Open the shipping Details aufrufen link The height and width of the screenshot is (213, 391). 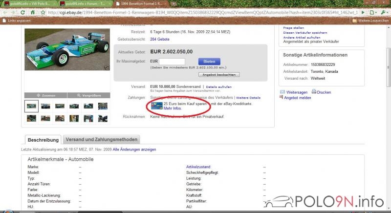pyautogui.click(x=218, y=87)
